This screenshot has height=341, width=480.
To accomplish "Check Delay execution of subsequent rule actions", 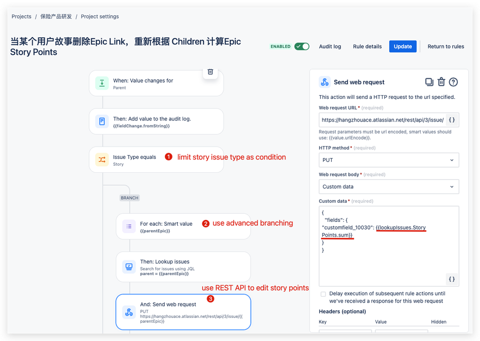I will [x=323, y=294].
